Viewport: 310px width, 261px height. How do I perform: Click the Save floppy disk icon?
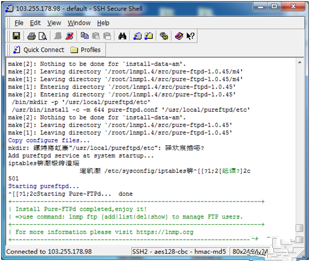(x=17, y=36)
